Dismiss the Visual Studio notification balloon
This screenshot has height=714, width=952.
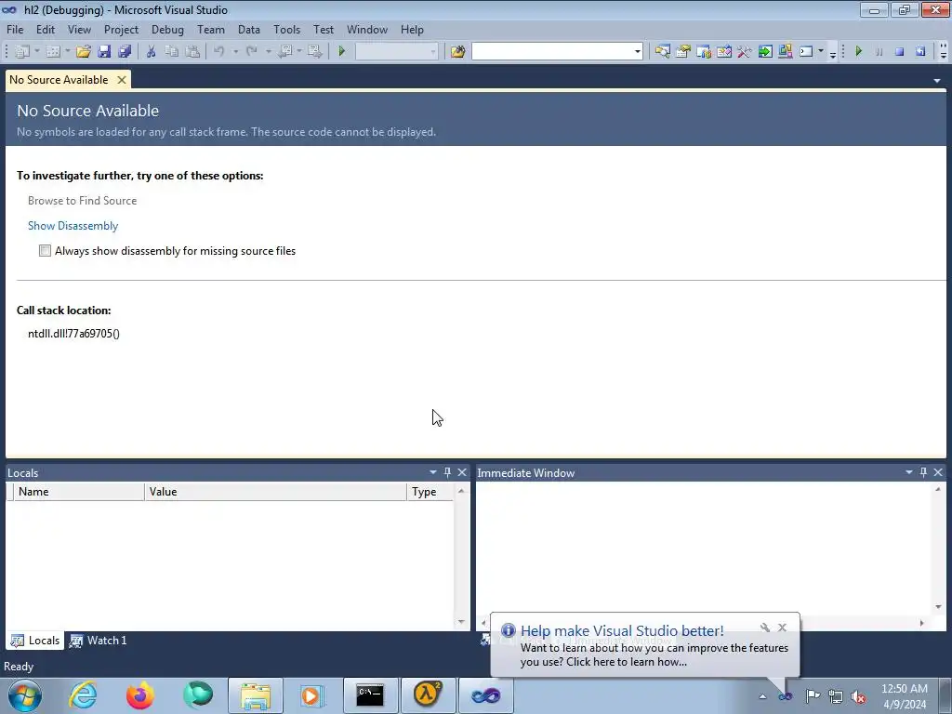click(x=783, y=628)
